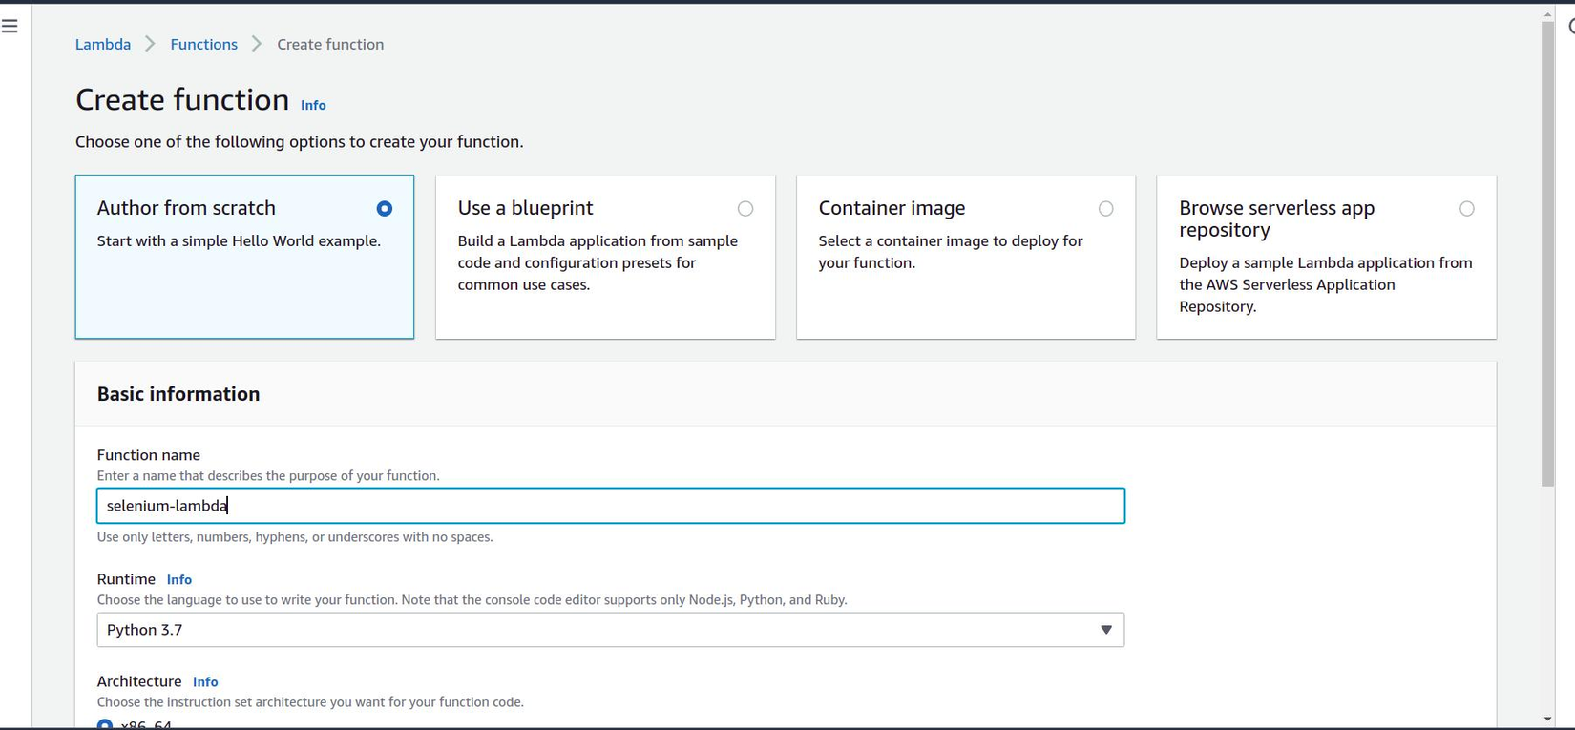Click the scrollbar up arrow
Image resolution: width=1575 pixels, height=730 pixels.
[1547, 14]
